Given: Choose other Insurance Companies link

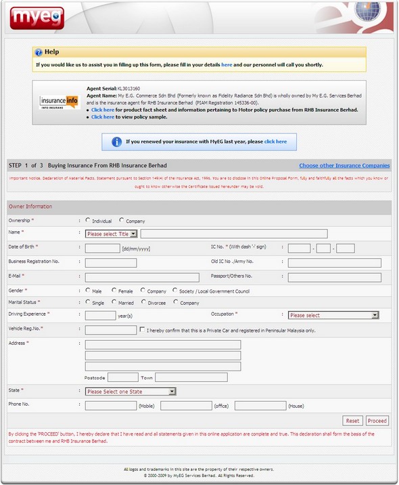Looking at the screenshot, I should pos(344,165).
